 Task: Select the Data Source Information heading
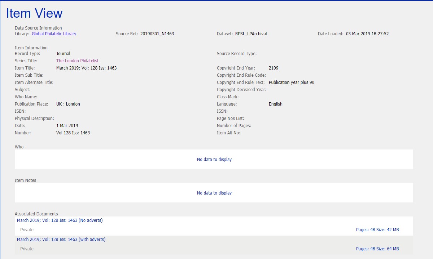click(x=38, y=28)
